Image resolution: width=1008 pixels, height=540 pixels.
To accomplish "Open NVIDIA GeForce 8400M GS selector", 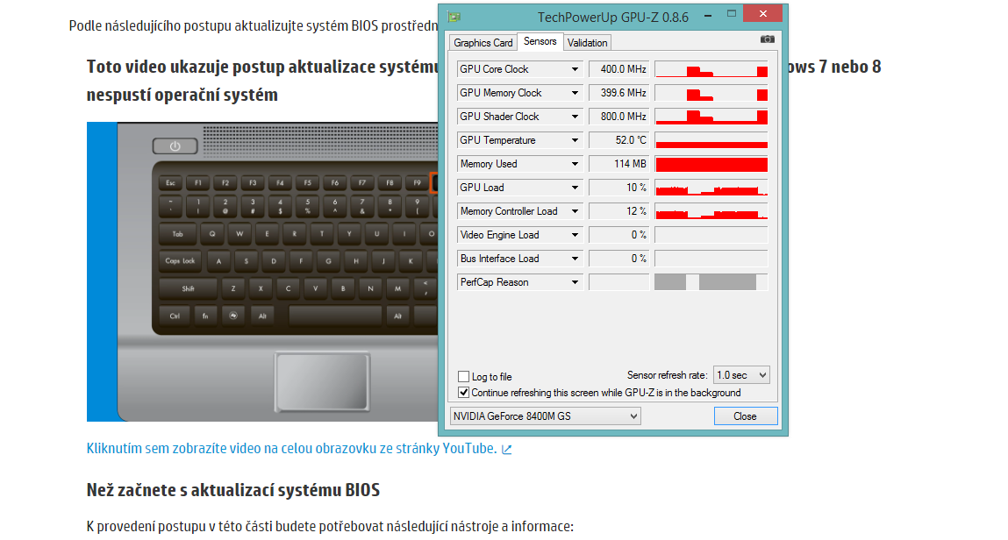I will (x=545, y=416).
